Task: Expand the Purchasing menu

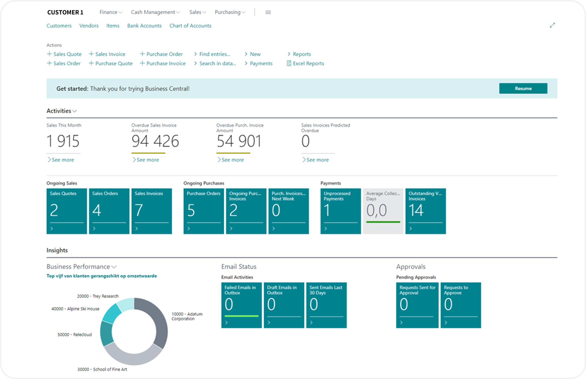Action: tap(230, 12)
